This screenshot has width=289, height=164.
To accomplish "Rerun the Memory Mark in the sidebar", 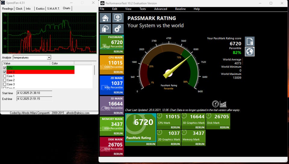I will pos(118,133).
